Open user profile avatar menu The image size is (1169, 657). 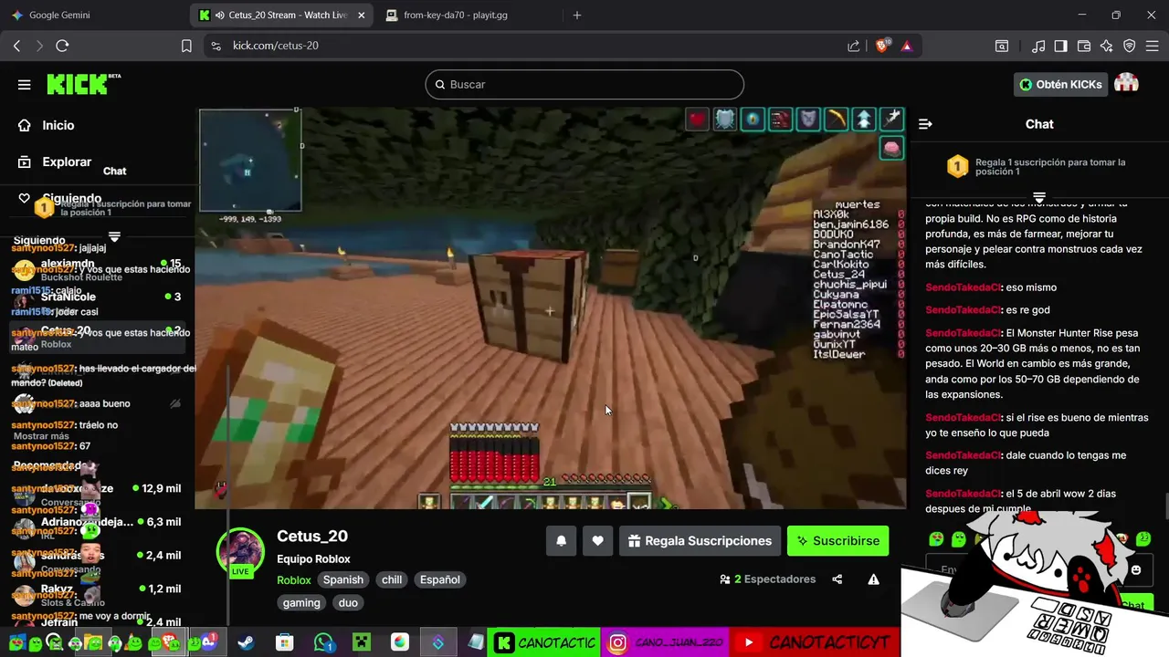tap(1126, 84)
